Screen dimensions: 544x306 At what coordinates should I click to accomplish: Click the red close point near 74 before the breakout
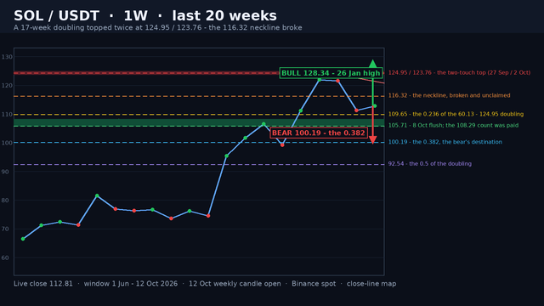pos(208,216)
